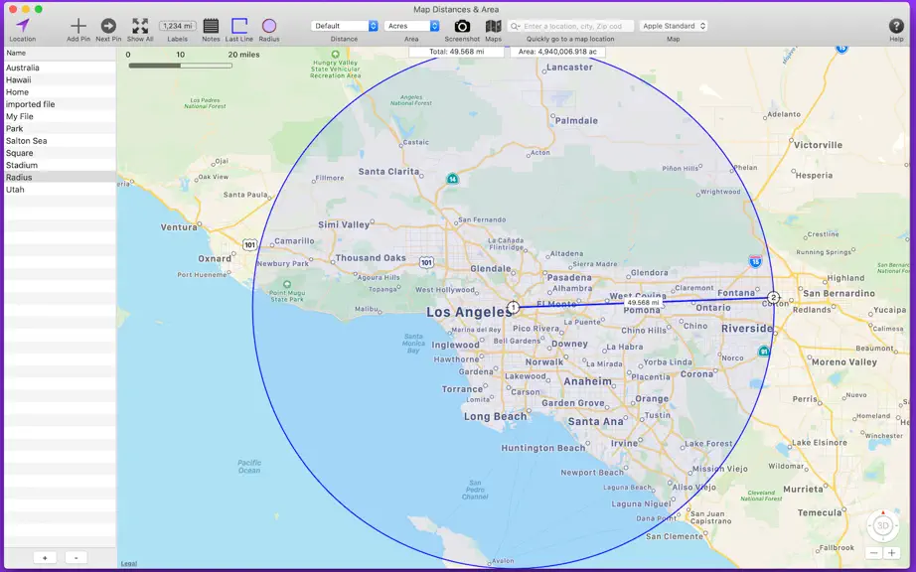
Task: Add a new file with plus button
Action: click(45, 558)
